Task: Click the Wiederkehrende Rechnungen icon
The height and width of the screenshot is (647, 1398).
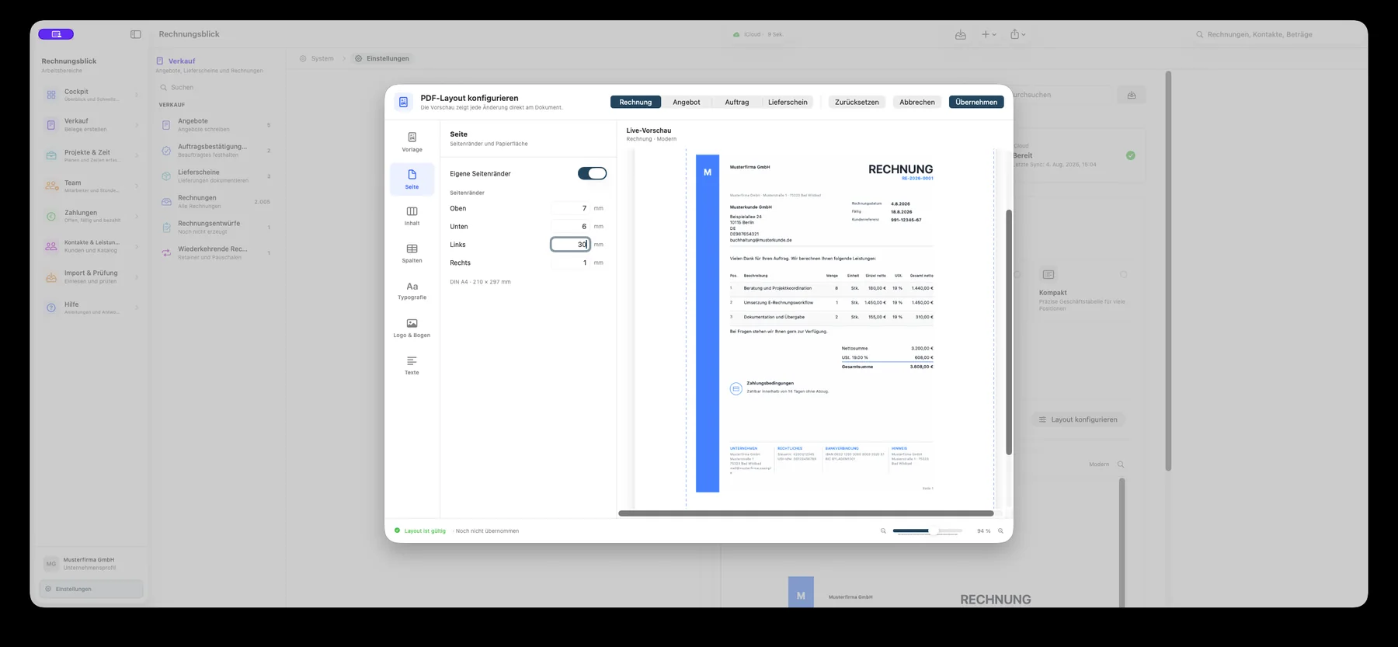Action: 166,253
